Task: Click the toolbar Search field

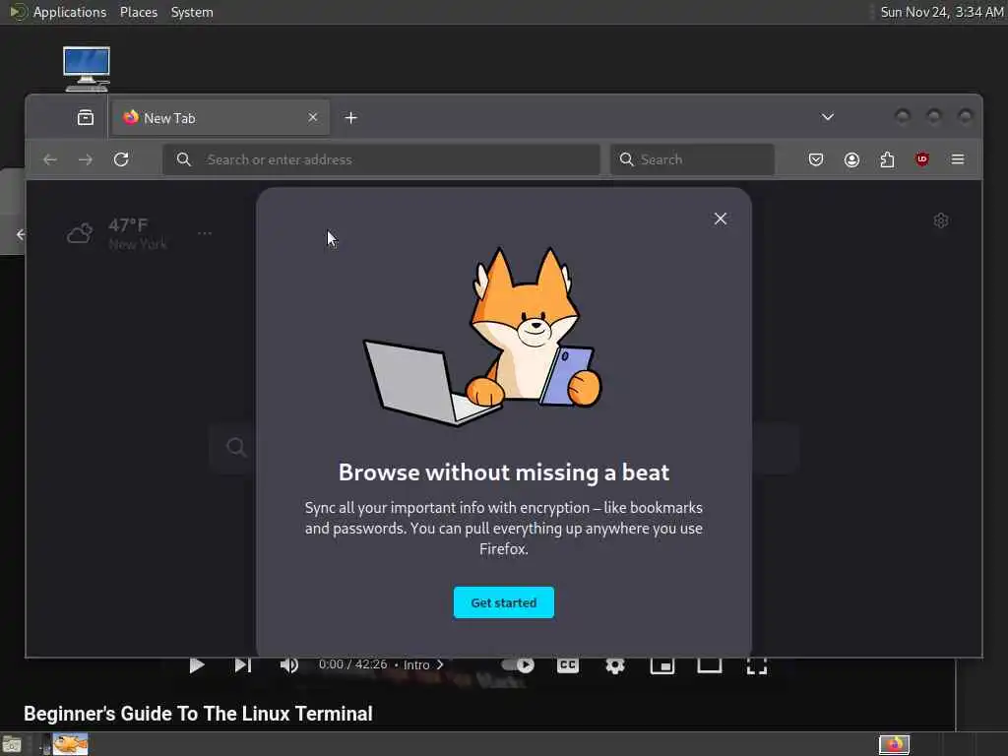Action: click(692, 159)
